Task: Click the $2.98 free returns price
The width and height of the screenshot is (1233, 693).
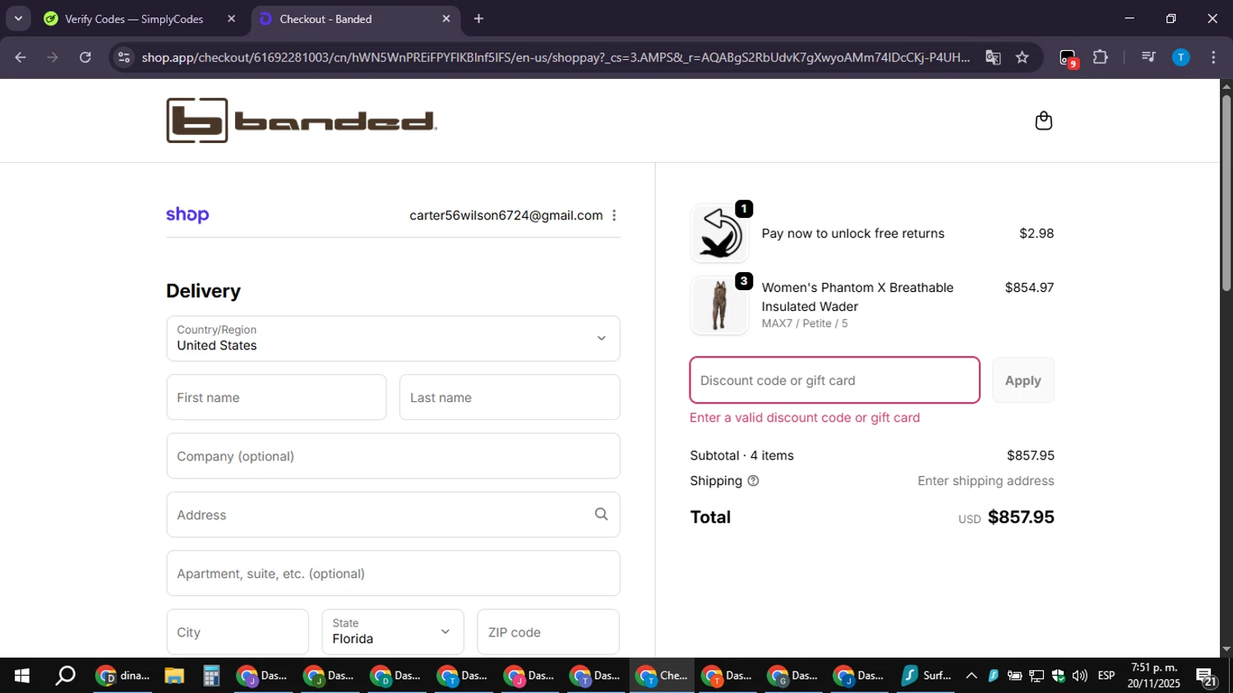Action: 1037,233
